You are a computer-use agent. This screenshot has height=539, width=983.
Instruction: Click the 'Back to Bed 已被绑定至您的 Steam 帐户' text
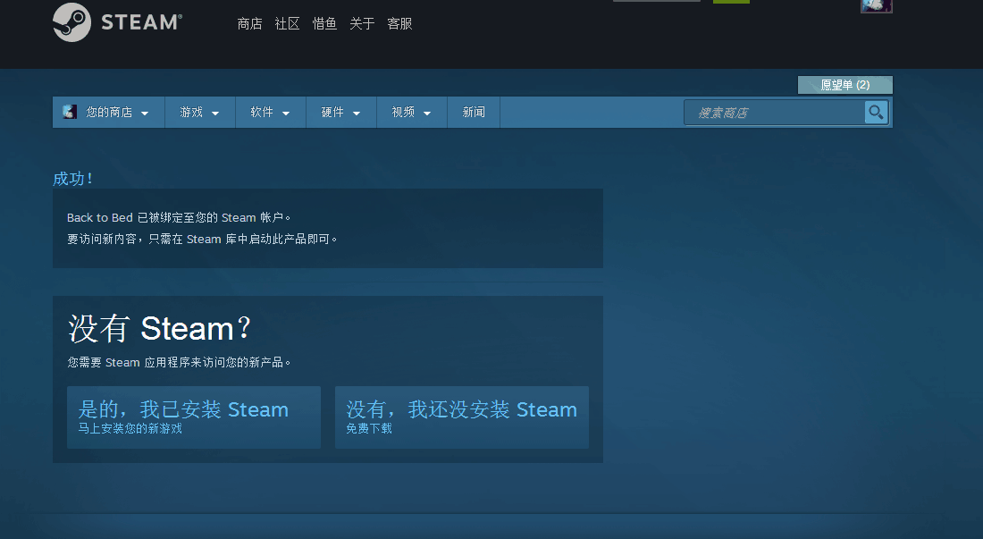coord(179,217)
